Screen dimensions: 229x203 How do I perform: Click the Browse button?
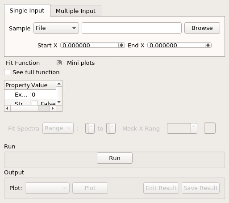202,28
